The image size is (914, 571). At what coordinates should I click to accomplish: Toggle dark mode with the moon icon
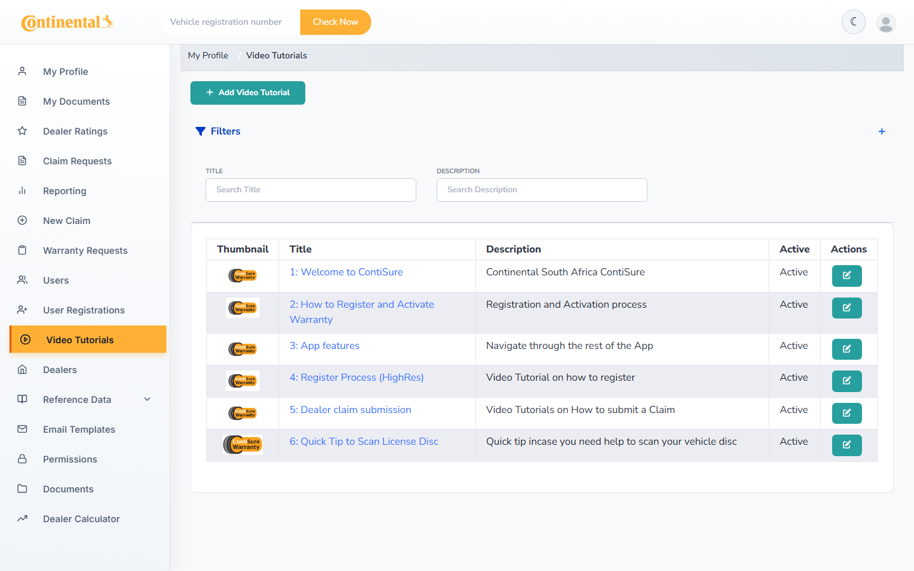[x=854, y=22]
